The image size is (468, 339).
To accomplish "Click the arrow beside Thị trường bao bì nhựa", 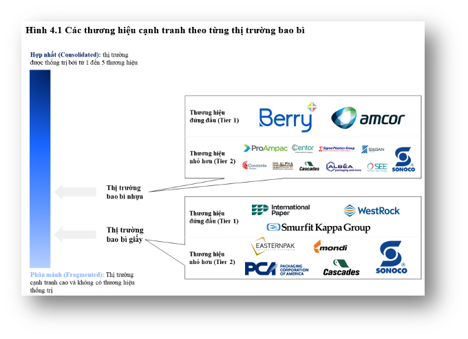I will point(76,192).
